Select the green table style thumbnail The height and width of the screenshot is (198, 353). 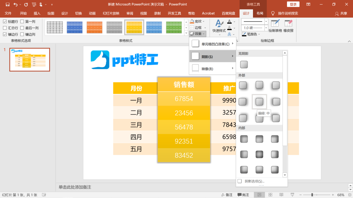(x=174, y=27)
